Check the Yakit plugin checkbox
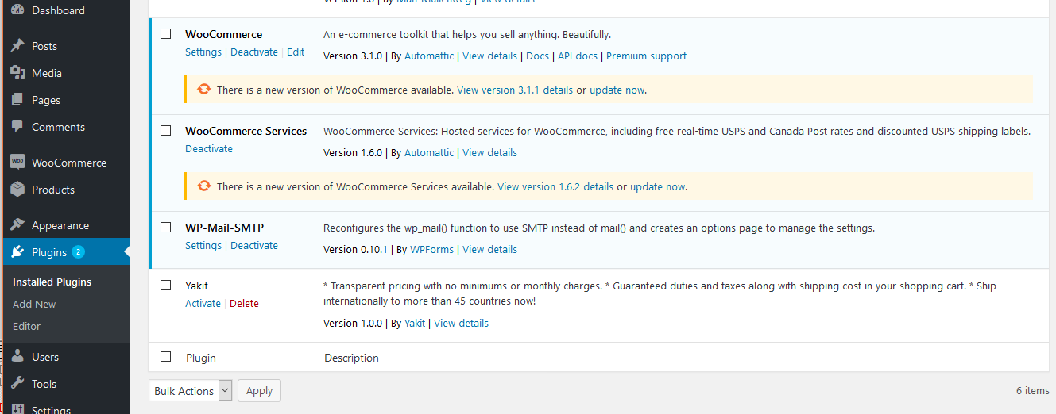 point(166,286)
